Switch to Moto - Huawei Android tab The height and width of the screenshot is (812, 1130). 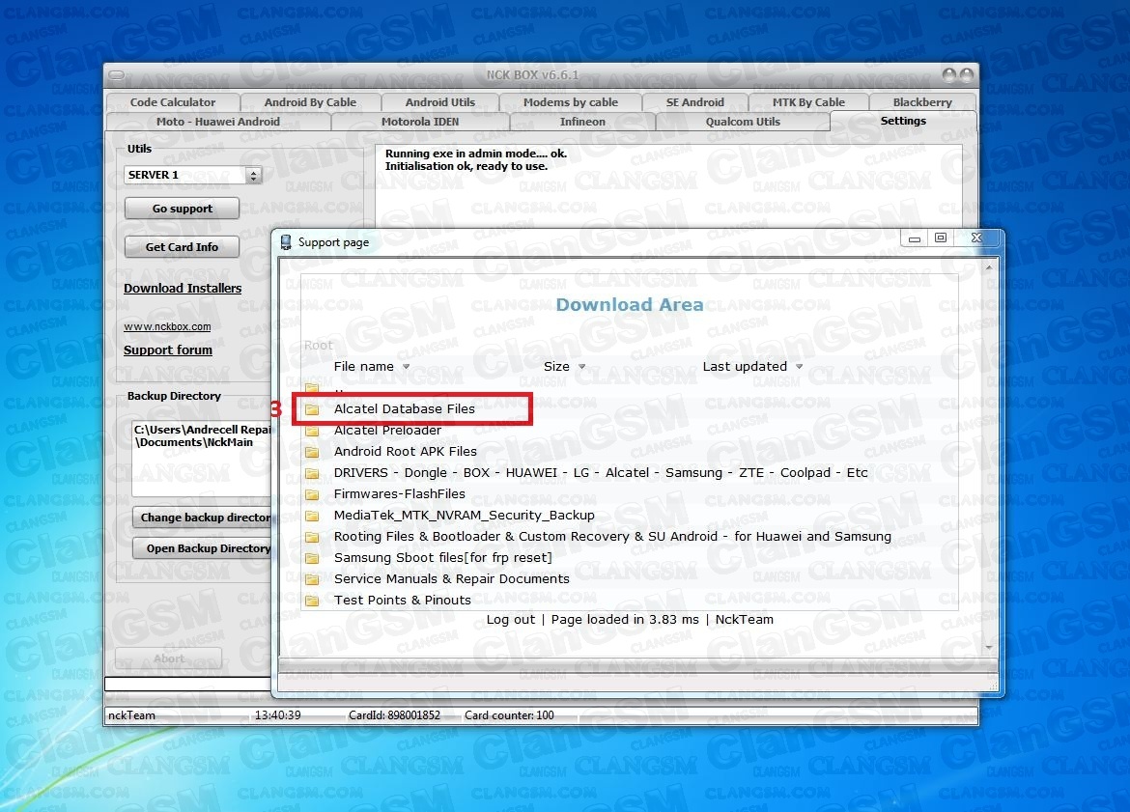click(217, 122)
